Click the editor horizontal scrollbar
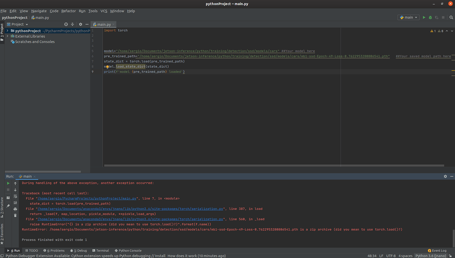The height and width of the screenshot is (258, 455). (x=274, y=166)
